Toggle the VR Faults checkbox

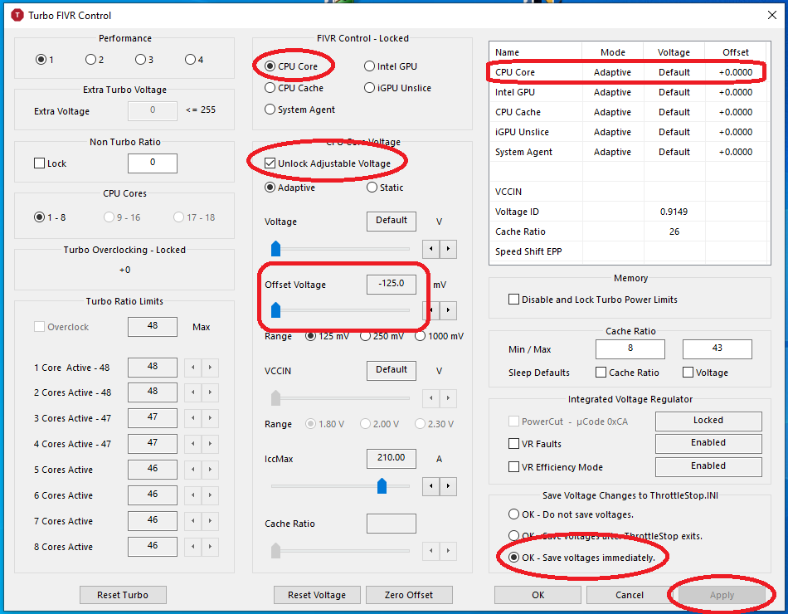[x=513, y=444]
